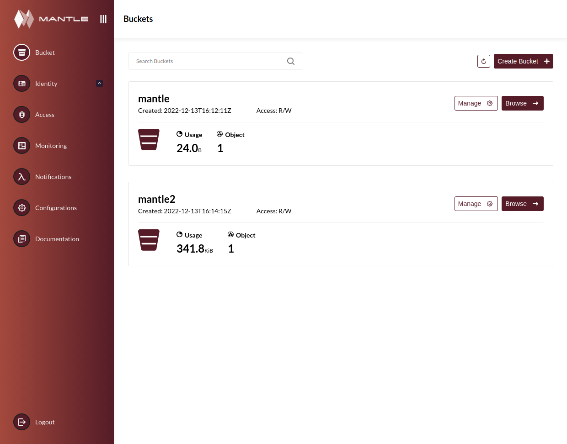Screen dimensions: 567x444
Task: Focus the Search Buckets field
Action: point(215,61)
